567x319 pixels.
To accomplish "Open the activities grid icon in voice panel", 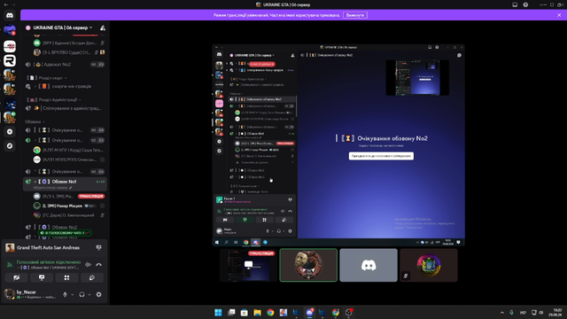I will coord(67,277).
